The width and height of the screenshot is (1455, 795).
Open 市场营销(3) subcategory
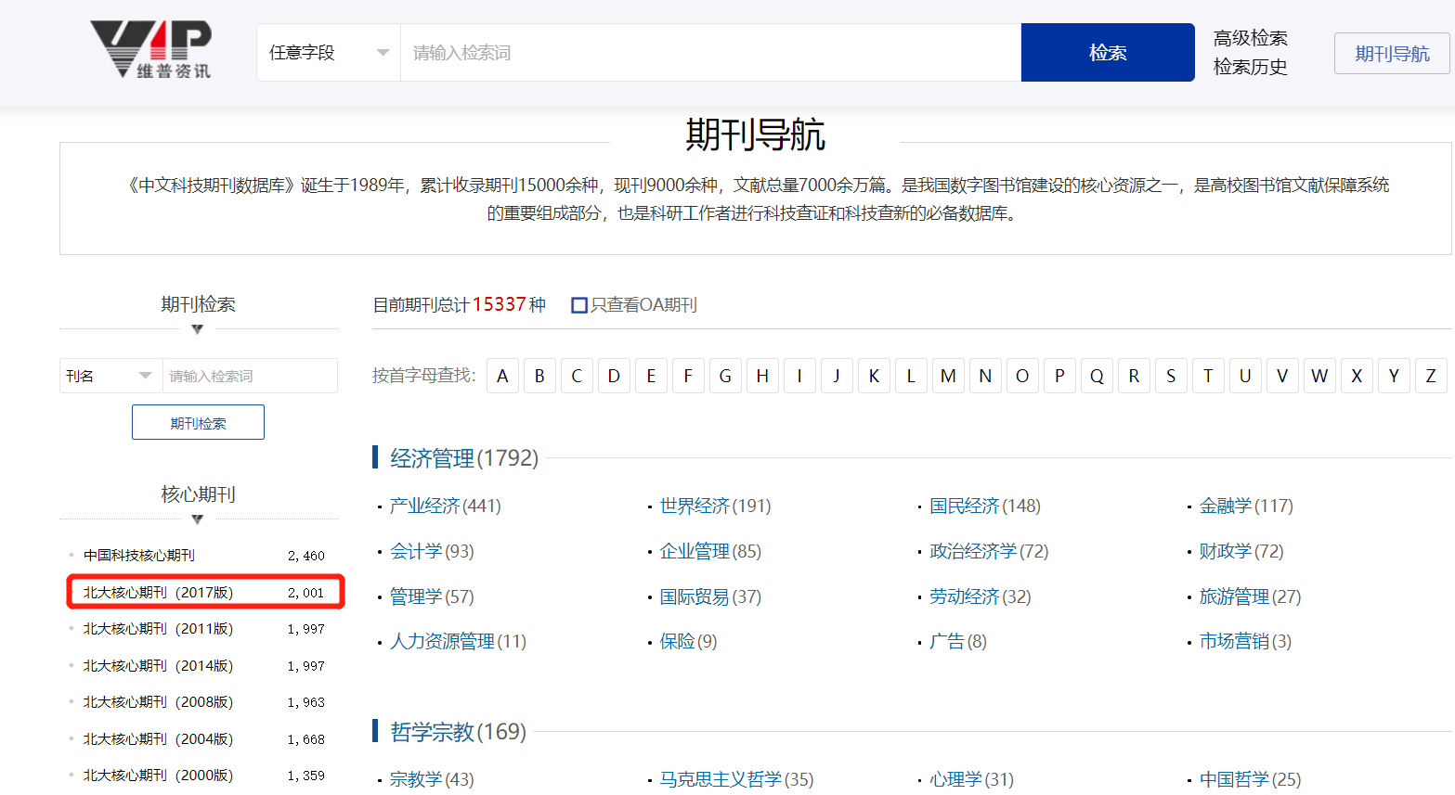[x=1245, y=641]
